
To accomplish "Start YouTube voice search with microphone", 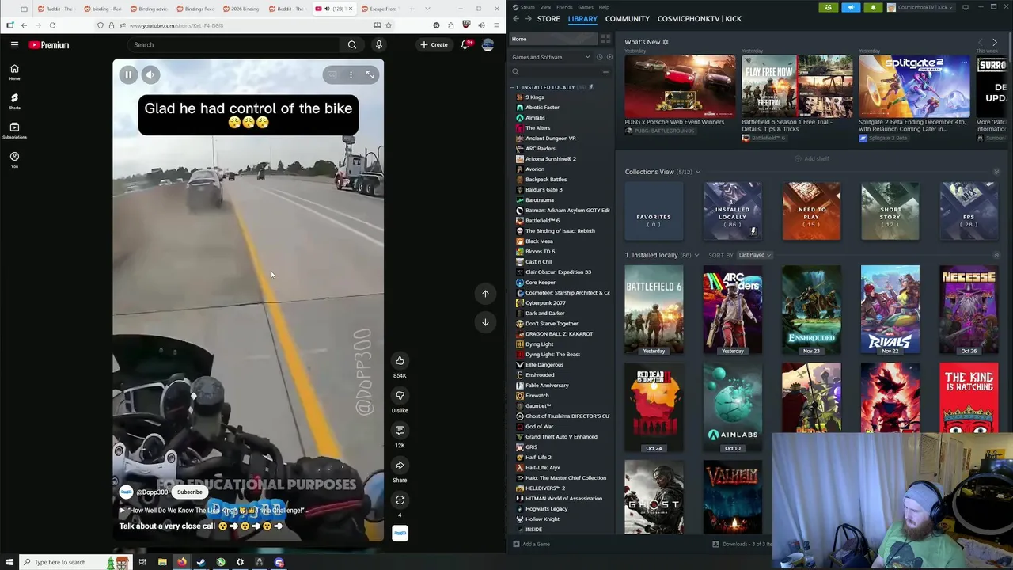I will tap(379, 45).
